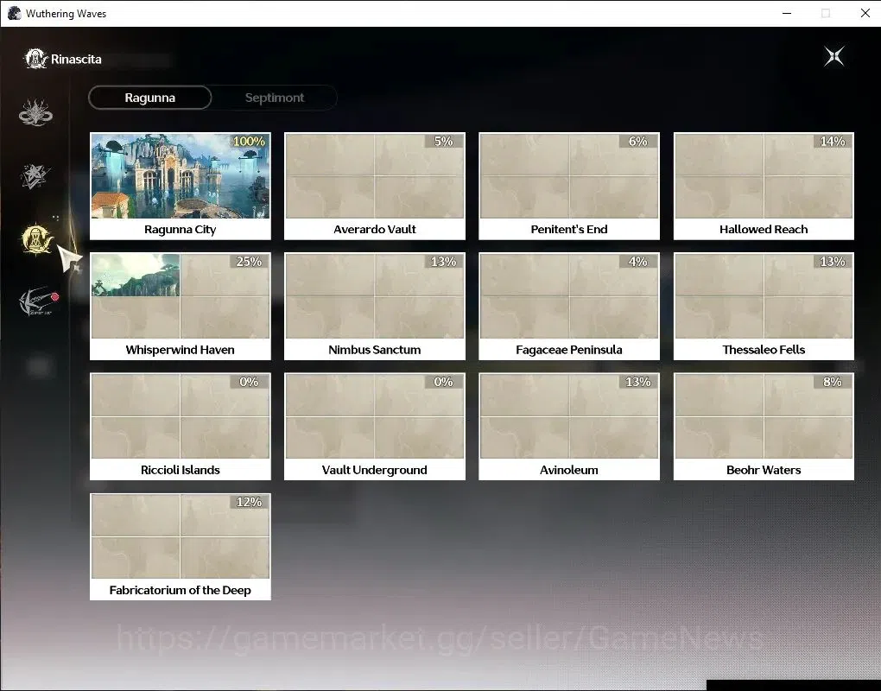Open the Ragunna City card

point(181,186)
